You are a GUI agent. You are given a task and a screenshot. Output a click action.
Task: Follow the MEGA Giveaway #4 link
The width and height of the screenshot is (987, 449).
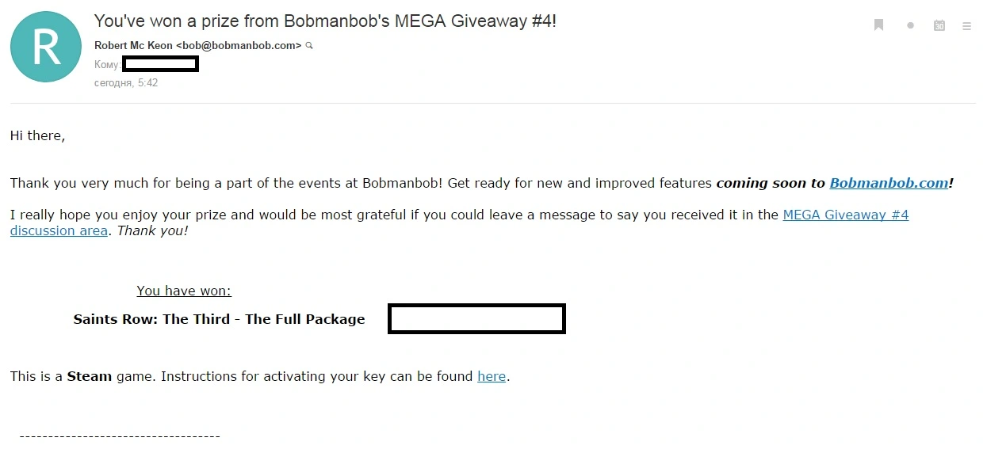coord(845,215)
